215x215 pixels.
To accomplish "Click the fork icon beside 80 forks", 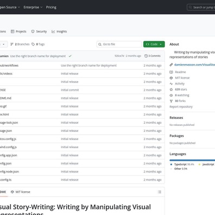I will (171, 101).
